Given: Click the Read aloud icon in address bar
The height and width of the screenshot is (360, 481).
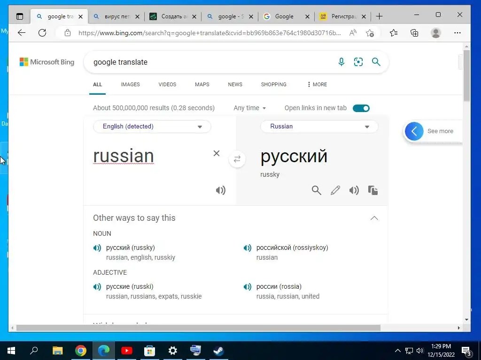Looking at the screenshot, I should click(353, 33).
